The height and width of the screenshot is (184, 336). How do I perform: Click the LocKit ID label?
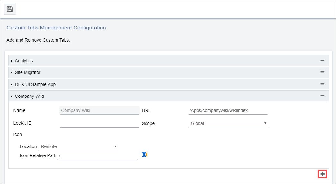tap(22, 123)
